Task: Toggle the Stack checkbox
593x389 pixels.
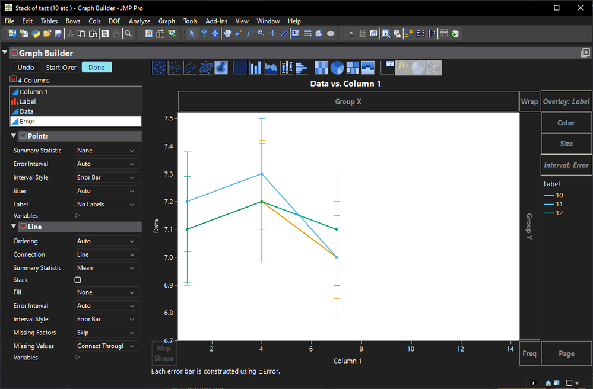Action: click(78, 280)
